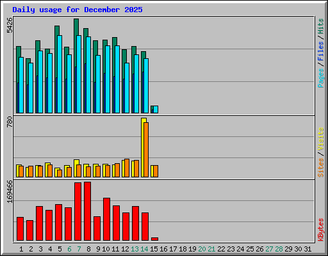Click day label 10 on x-axis

106,249
